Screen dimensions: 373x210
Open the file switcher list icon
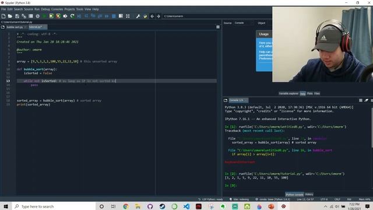click(31, 16)
